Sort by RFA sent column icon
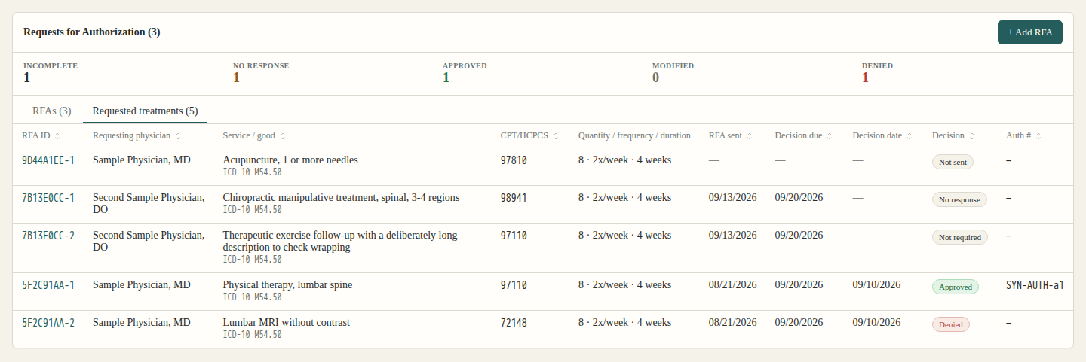Screen dimensions: 1086x362 pos(749,136)
